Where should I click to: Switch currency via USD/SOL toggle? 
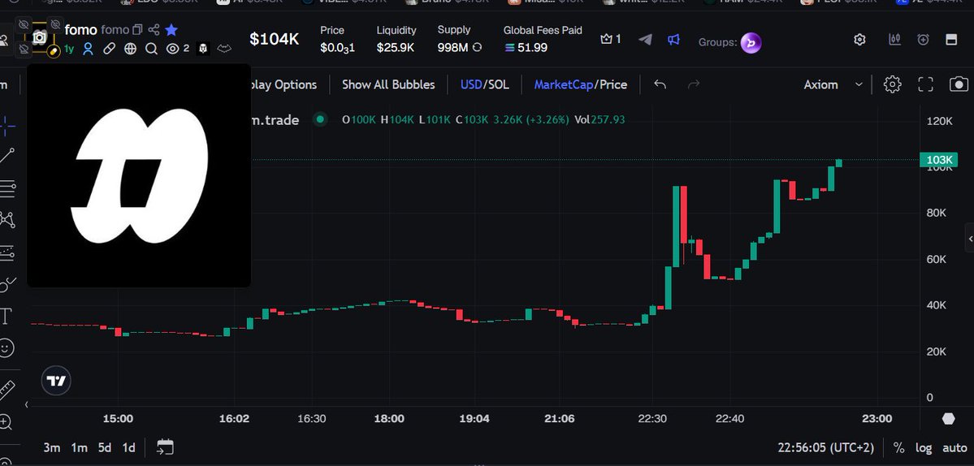484,84
